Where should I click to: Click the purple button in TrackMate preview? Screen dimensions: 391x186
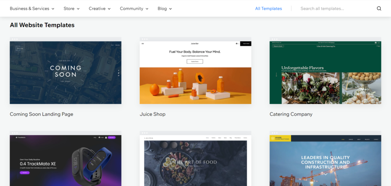[x=24, y=173]
